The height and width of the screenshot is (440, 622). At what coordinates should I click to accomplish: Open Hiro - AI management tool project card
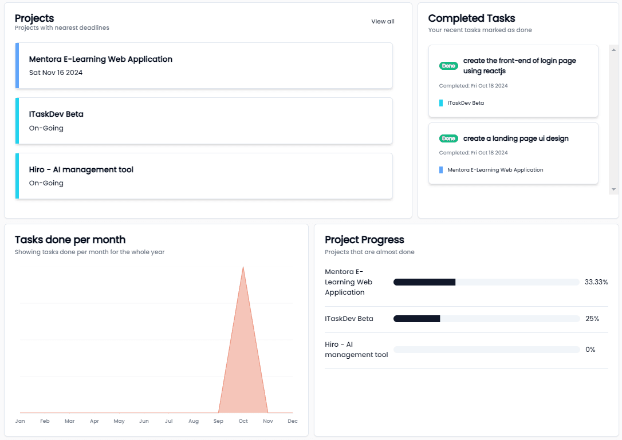[204, 176]
